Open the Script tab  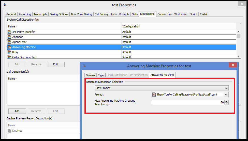pyautogui.click(x=194, y=14)
